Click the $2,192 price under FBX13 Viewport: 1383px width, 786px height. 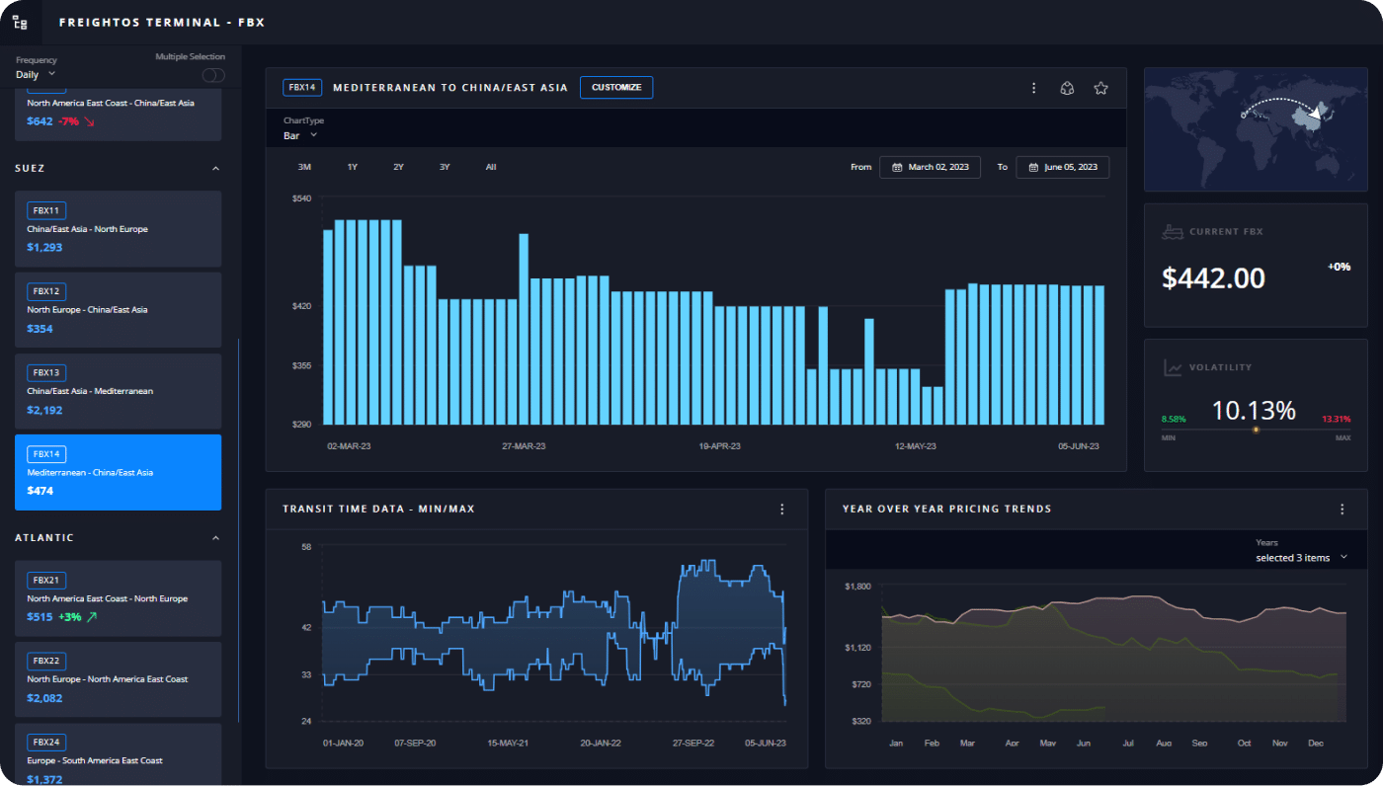[44, 410]
